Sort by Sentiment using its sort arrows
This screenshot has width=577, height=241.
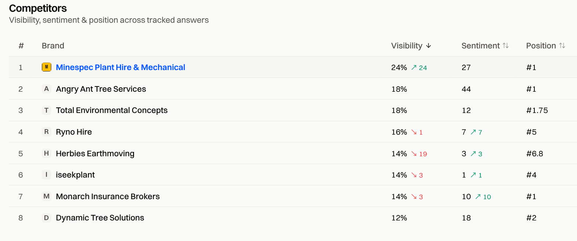tap(505, 45)
